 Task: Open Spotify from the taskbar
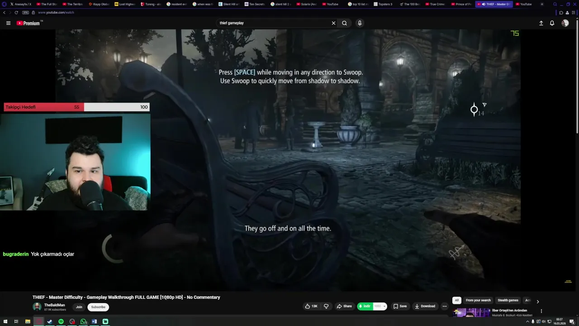click(61, 321)
